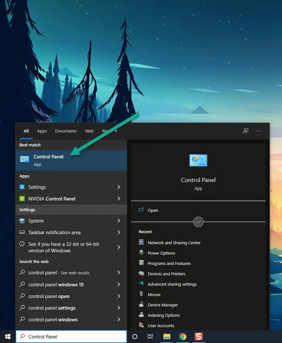Click the feedback icon in search header
Viewport: 282px width, 343px height.
[246, 131]
